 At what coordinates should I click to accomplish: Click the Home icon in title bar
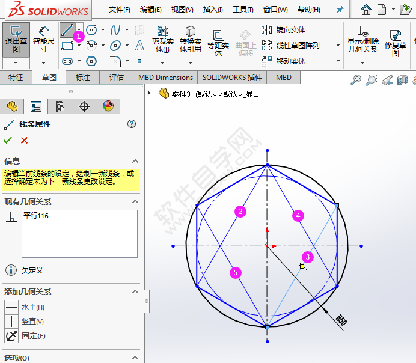pos(366,10)
